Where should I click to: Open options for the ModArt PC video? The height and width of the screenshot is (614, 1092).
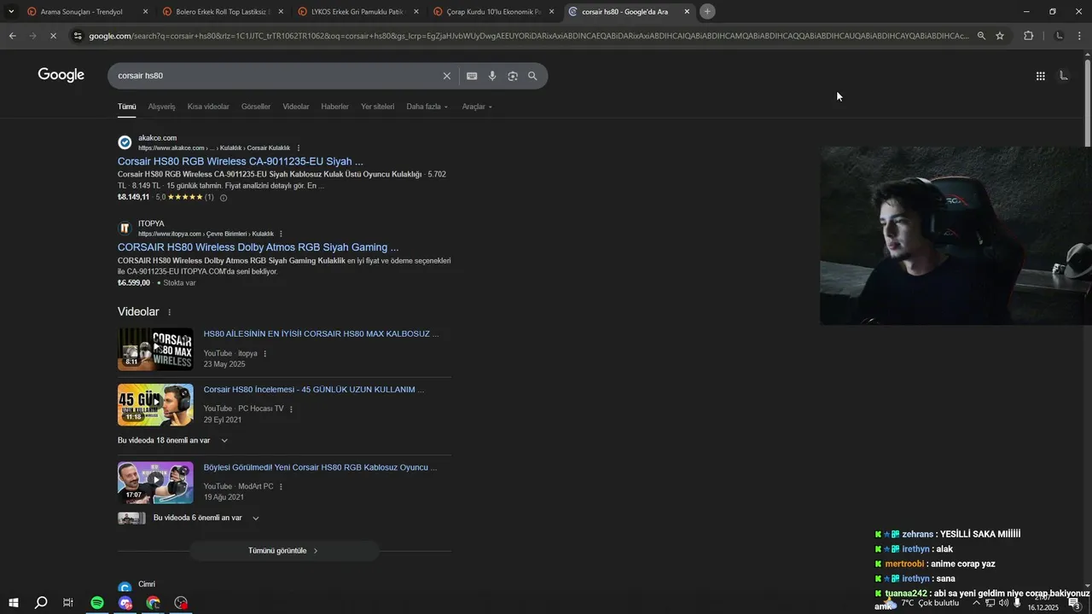click(x=281, y=486)
